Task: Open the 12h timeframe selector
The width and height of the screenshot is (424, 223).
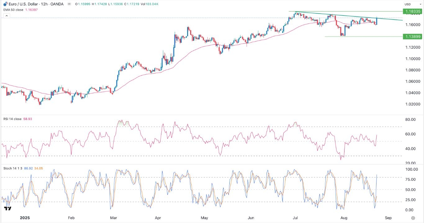Action: tap(45, 4)
